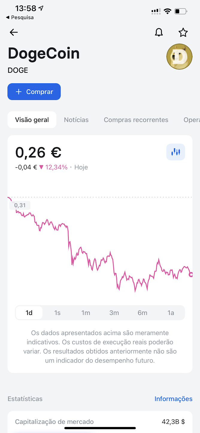200x433 pixels.
Task: Open price alerts bell icon
Action: [159, 32]
